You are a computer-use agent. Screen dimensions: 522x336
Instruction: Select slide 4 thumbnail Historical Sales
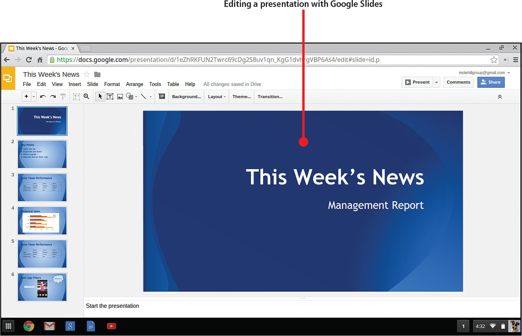(42, 221)
